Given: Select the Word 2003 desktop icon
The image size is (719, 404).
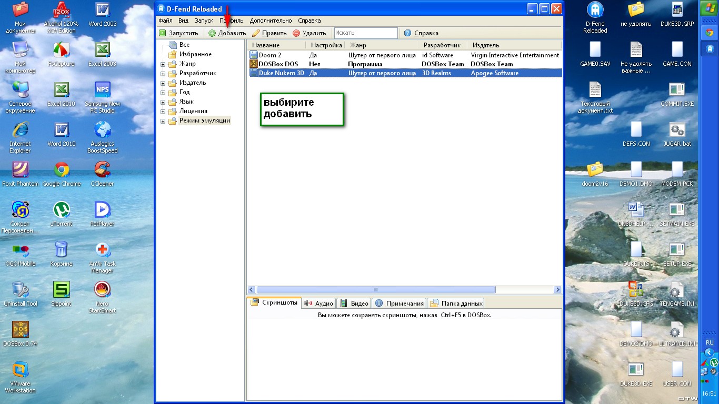Looking at the screenshot, I should [103, 15].
